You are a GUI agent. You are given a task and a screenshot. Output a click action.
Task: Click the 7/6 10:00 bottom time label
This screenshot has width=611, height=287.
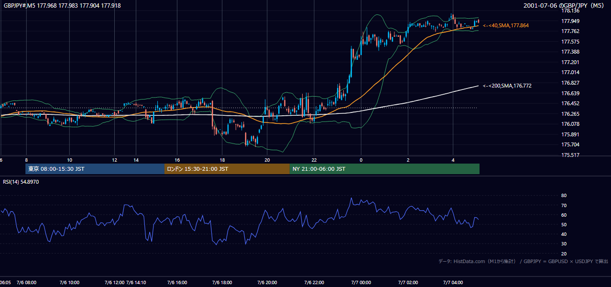click(70, 282)
